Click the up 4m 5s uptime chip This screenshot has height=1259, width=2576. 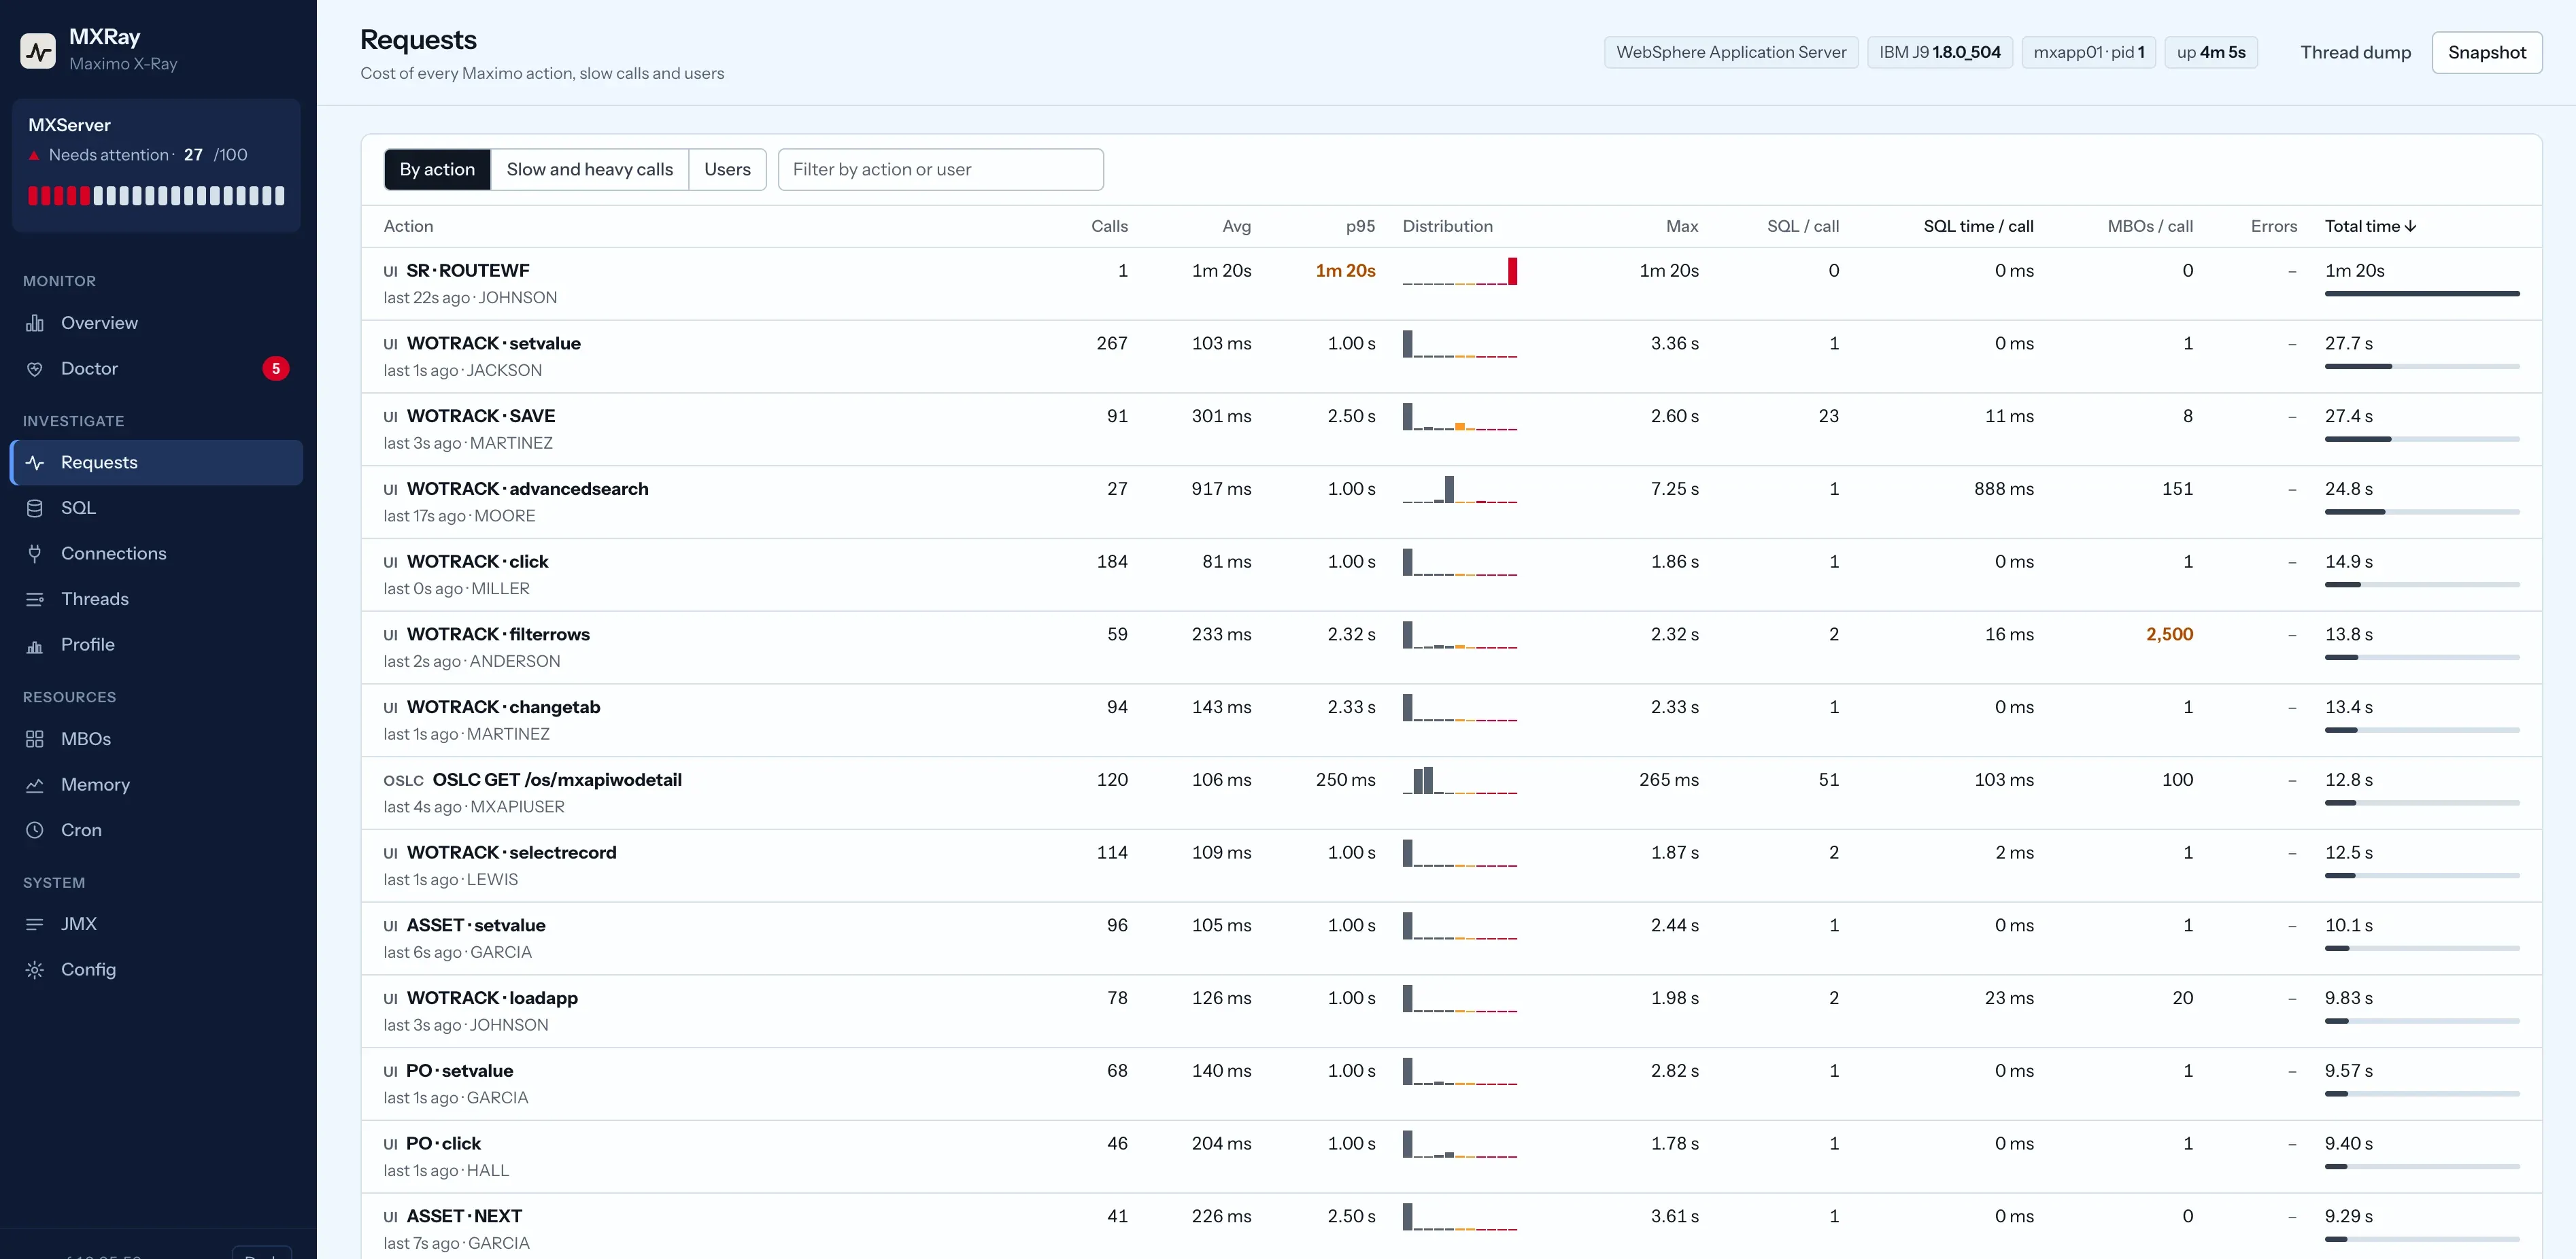point(2210,52)
